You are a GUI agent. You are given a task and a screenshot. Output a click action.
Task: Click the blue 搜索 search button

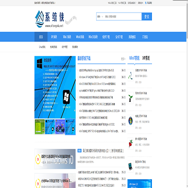click(x=147, y=17)
